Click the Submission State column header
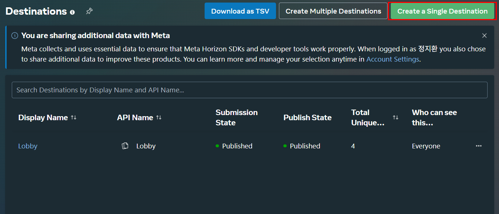Viewport: 499px width, 214px height. point(237,117)
